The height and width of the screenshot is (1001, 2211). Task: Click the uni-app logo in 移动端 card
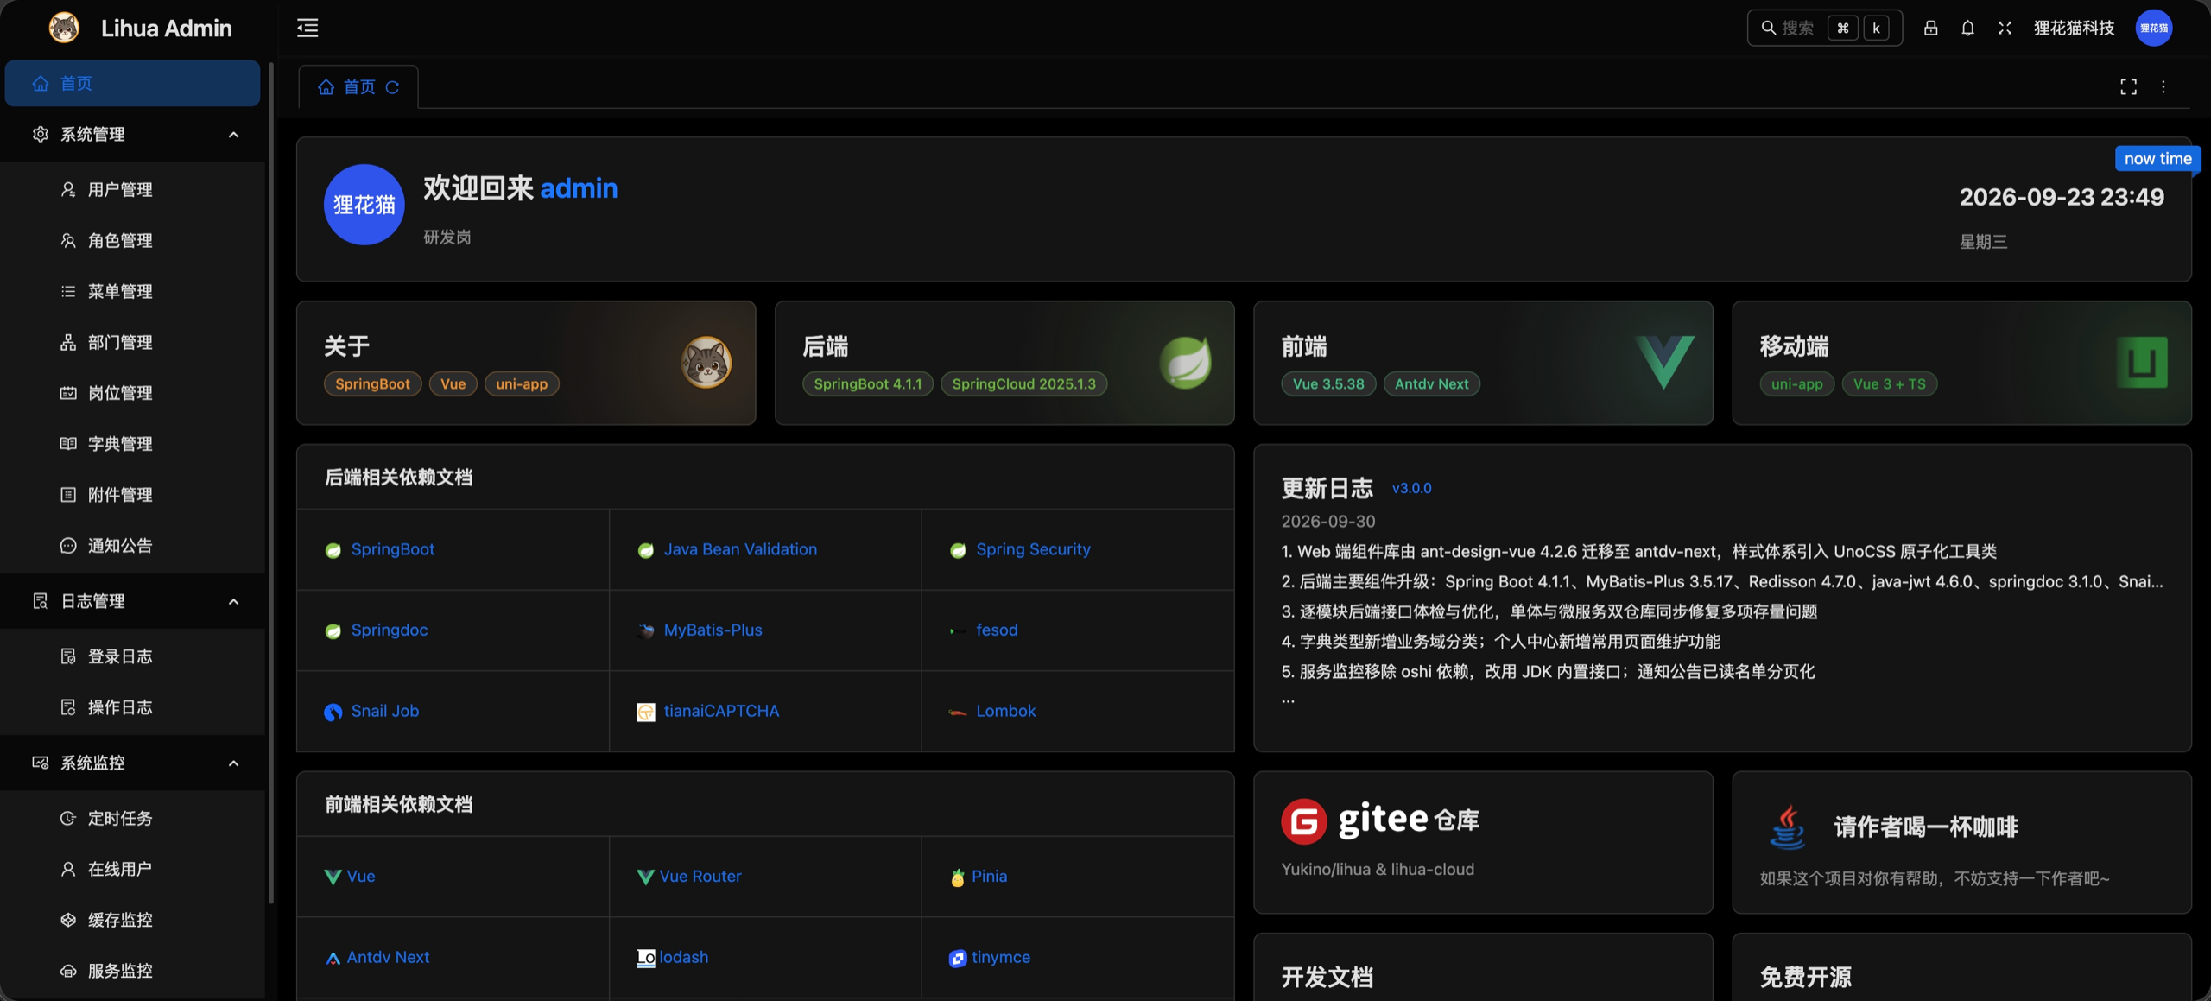pos(2142,362)
